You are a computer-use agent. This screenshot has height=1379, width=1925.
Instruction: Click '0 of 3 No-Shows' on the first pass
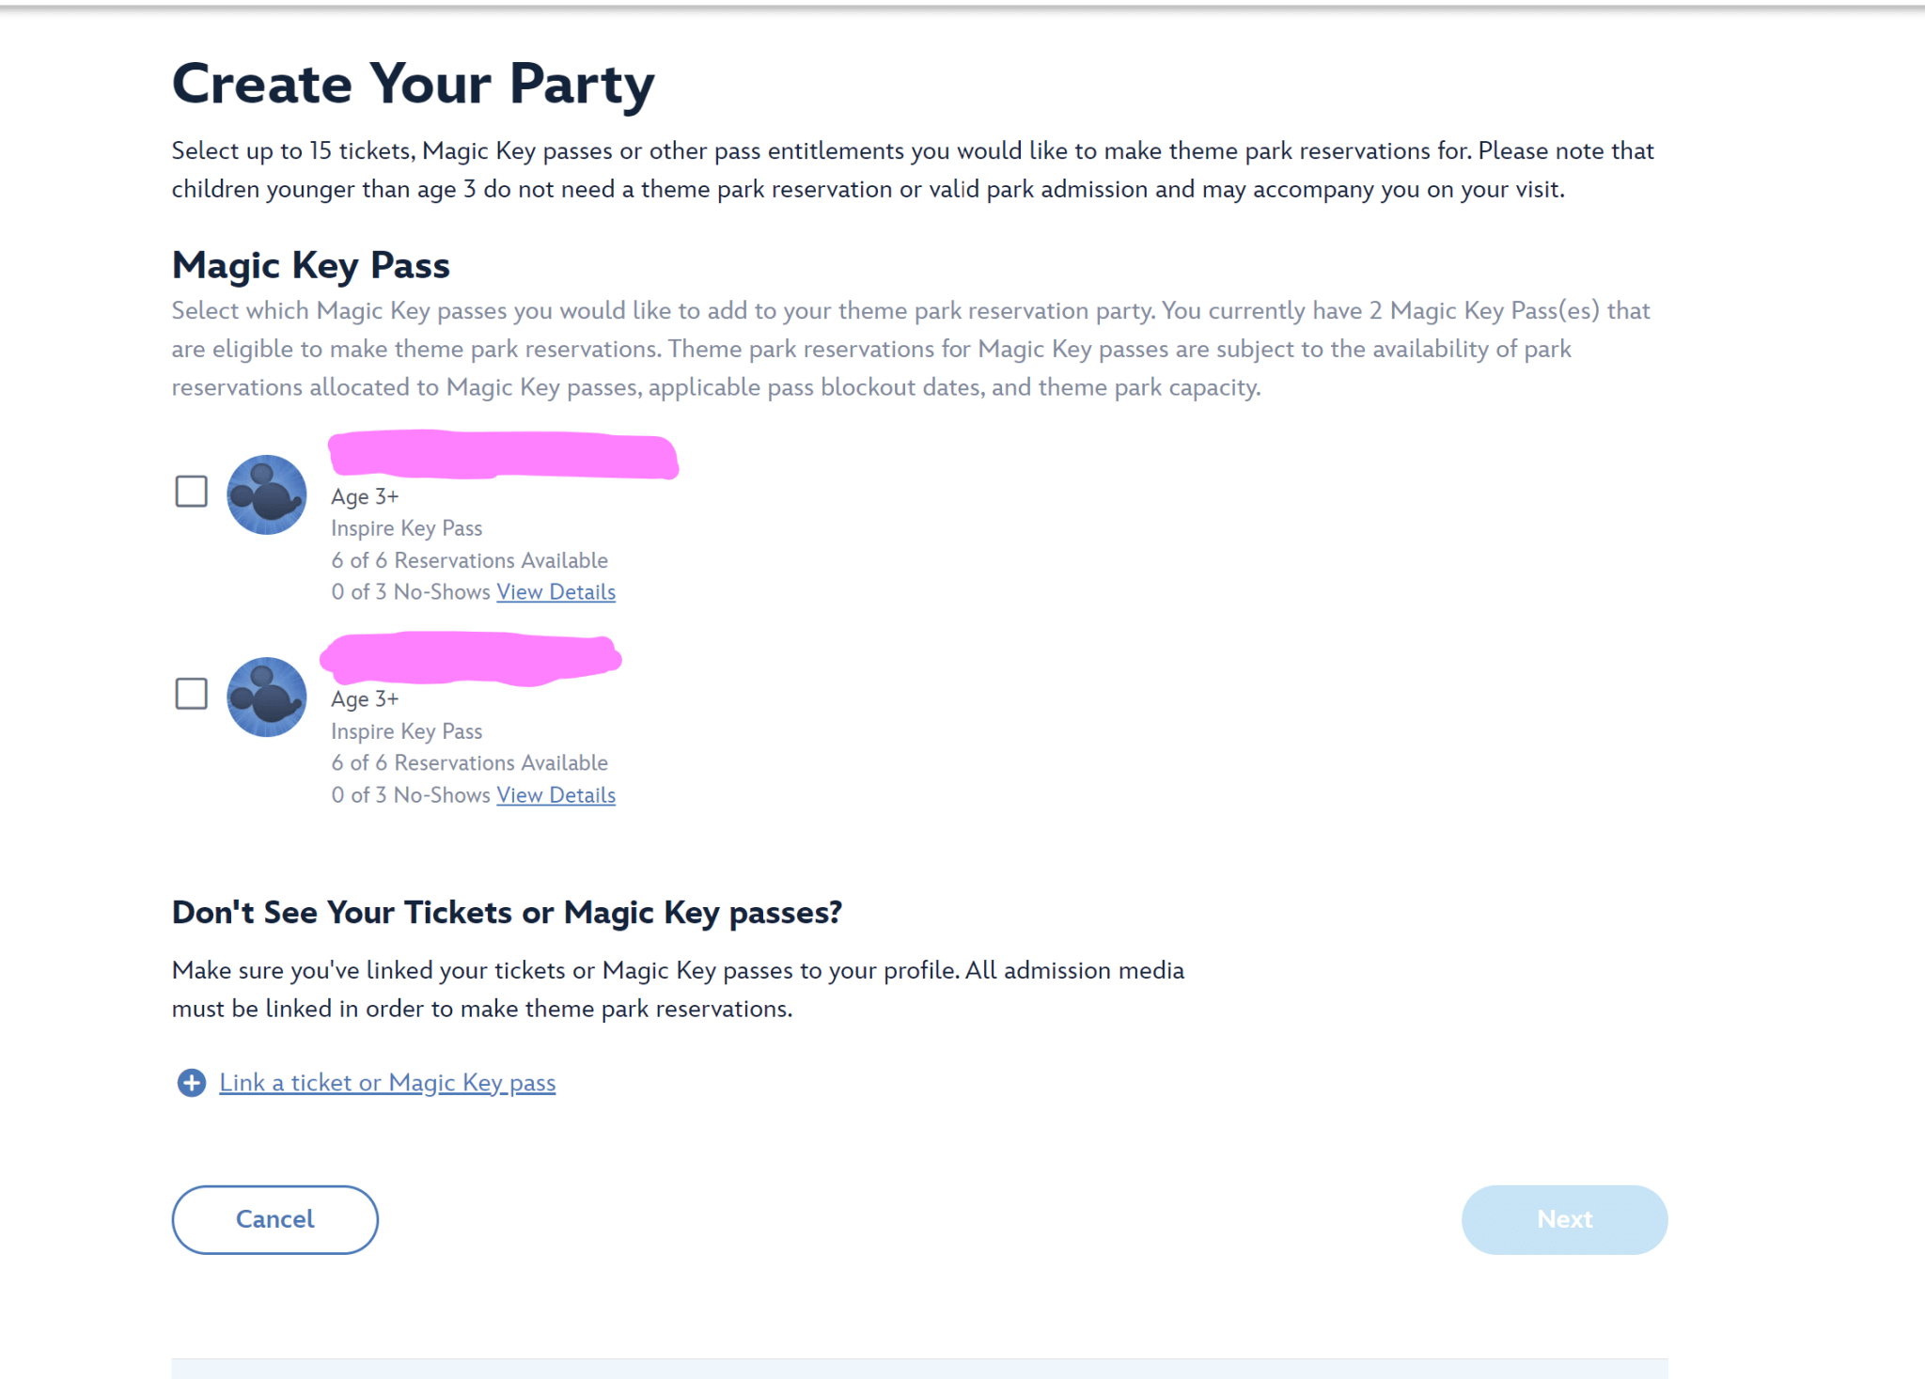click(x=411, y=591)
